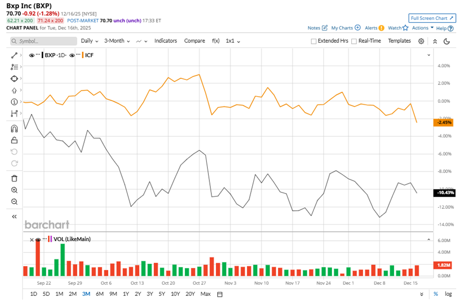Select the 1Y range tab
The height and width of the screenshot is (303, 461).
[126, 294]
